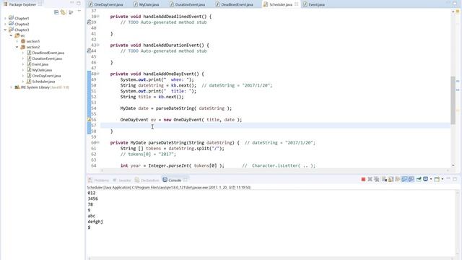The image size is (462, 260).
Task: Collapse the section2 package
Action: point(17,47)
